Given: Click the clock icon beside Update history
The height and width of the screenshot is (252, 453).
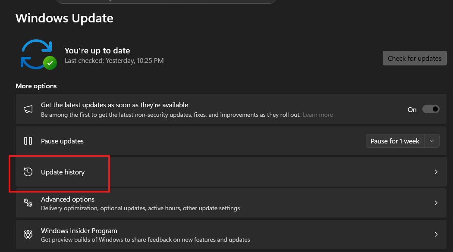Looking at the screenshot, I should pyautogui.click(x=28, y=172).
